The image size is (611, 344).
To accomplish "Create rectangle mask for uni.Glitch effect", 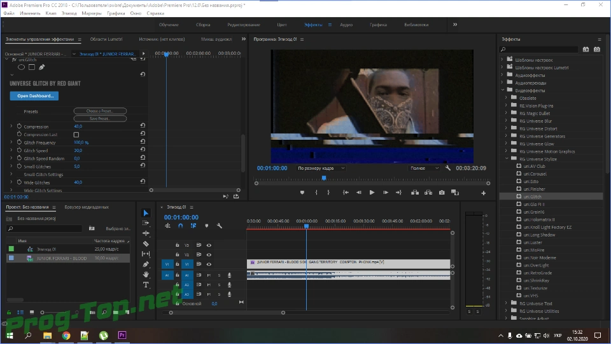I will point(32,67).
